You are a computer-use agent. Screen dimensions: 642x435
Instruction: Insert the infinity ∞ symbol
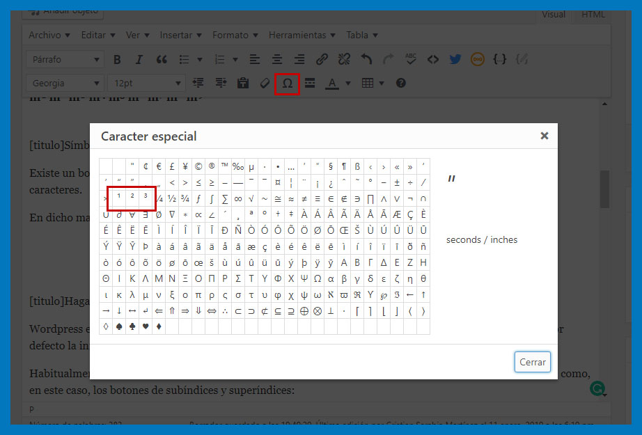[x=238, y=199]
